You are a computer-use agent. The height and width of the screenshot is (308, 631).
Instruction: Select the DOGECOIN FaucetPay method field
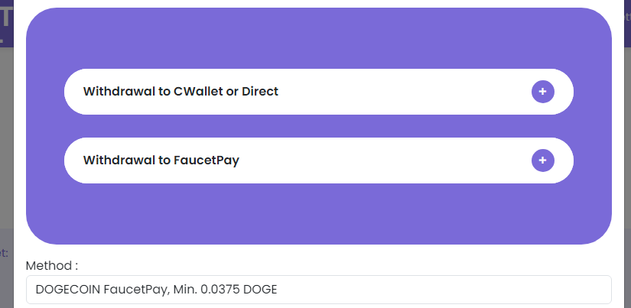(319, 290)
